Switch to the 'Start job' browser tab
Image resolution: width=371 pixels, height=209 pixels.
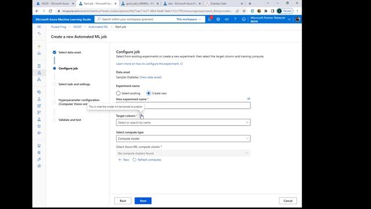pyautogui.click(x=97, y=3)
